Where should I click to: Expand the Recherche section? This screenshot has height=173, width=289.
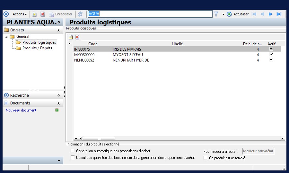click(58, 95)
